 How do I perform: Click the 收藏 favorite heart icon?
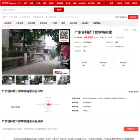coord(134,30)
